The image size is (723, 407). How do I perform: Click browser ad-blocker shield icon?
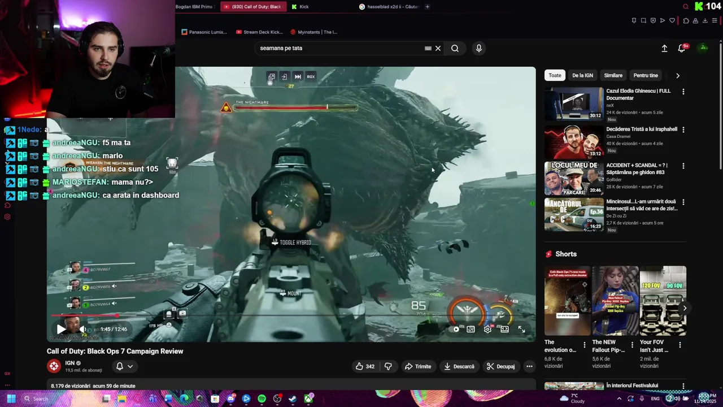tap(653, 21)
